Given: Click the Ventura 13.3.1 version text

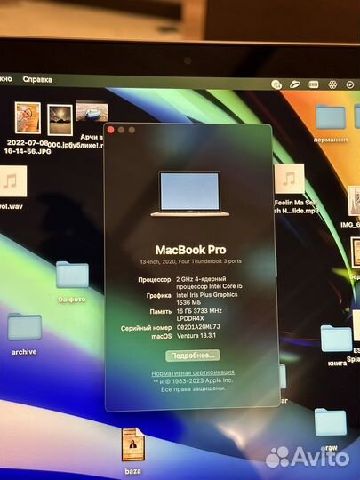Looking at the screenshot, I should click(196, 336).
